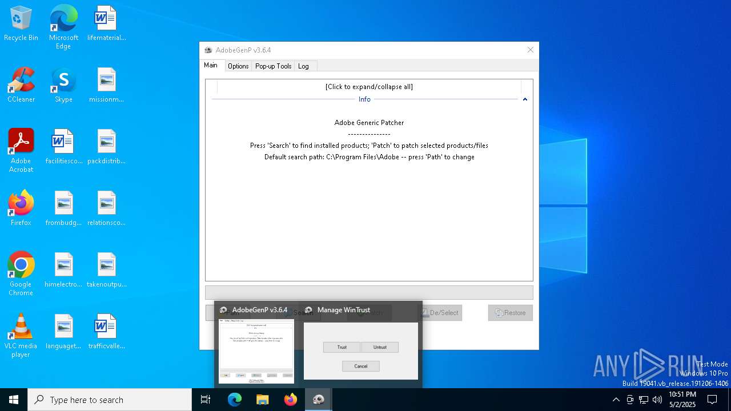The image size is (731, 411).
Task: Open Microsoft Edge from the taskbar
Action: click(235, 400)
